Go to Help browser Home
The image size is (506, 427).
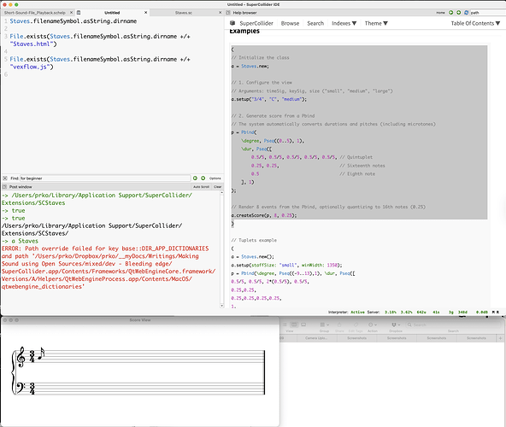click(x=440, y=13)
